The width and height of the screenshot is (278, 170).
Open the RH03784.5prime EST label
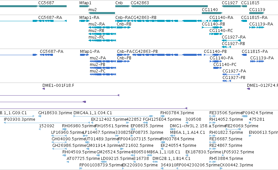point(177,139)
